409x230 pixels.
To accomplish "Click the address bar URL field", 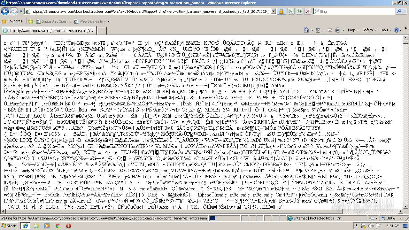I will (x=151, y=11).
